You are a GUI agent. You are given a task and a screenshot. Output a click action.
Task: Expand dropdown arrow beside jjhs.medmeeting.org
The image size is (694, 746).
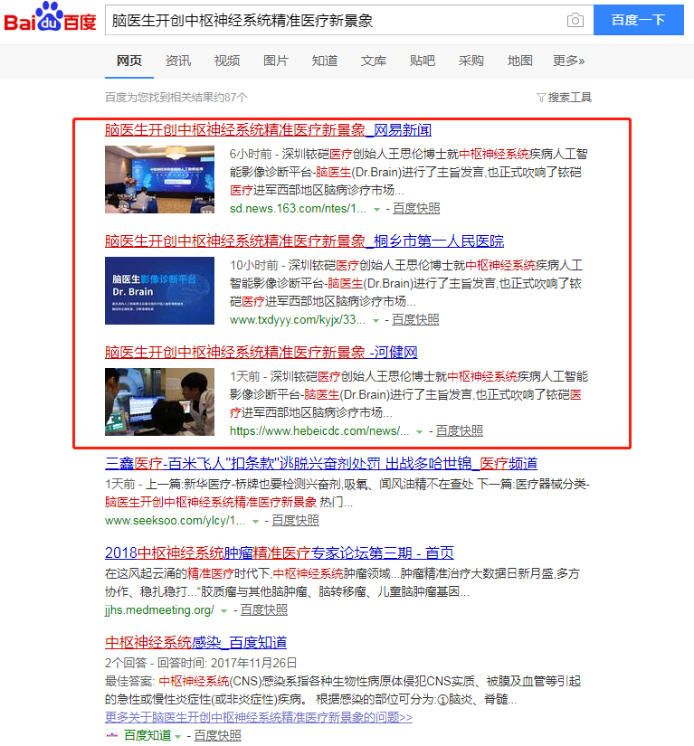[223, 611]
